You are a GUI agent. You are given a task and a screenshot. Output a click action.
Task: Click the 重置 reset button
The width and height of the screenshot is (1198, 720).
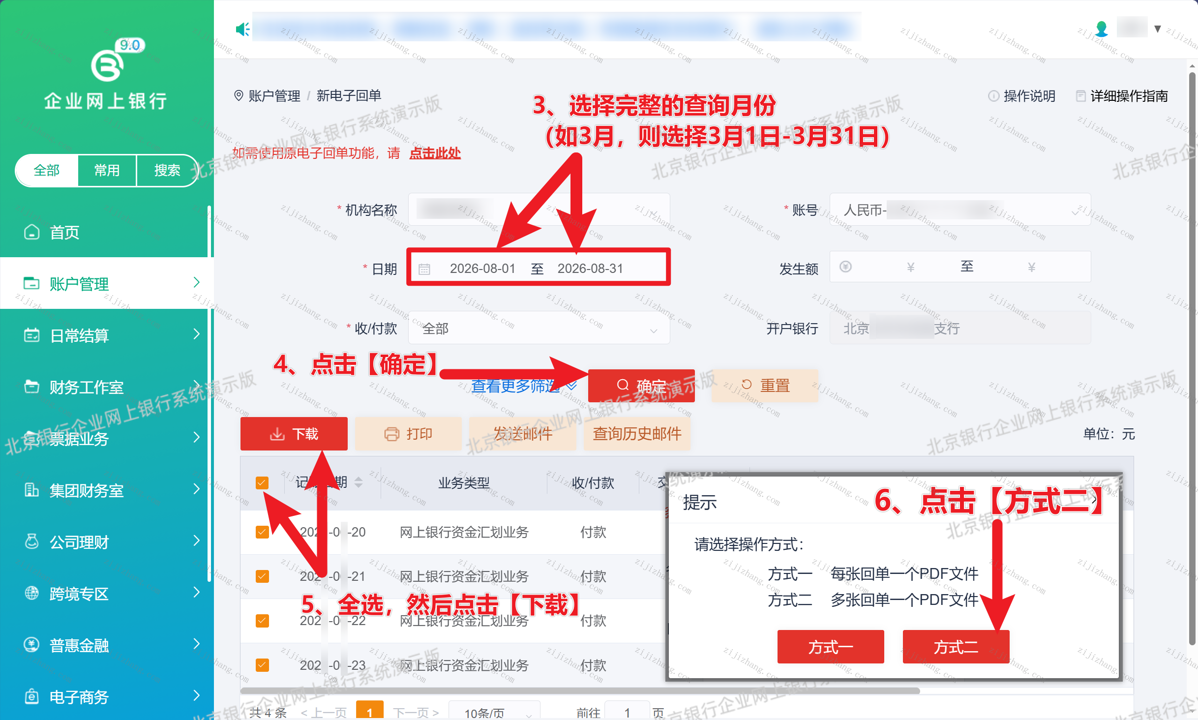pyautogui.click(x=765, y=386)
